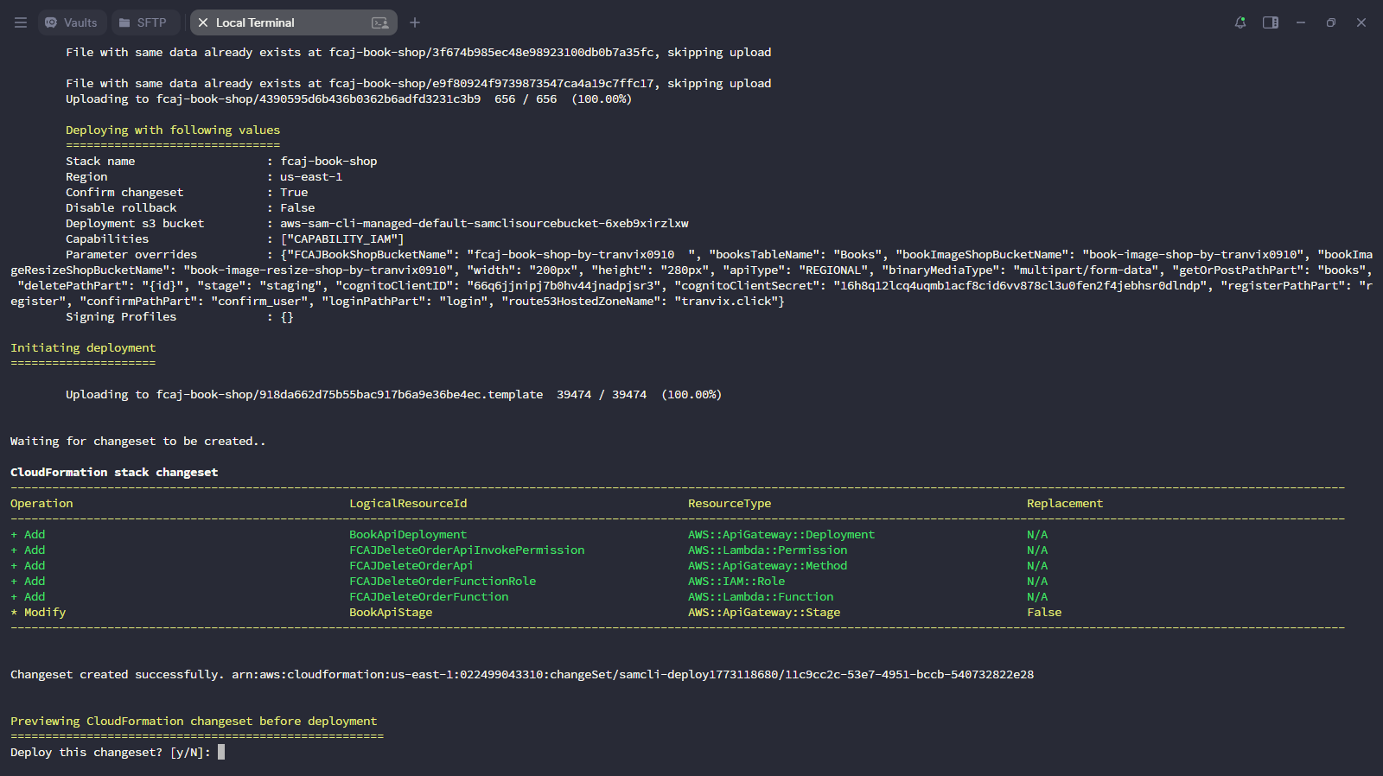The width and height of the screenshot is (1383, 776).
Task: Click 'AWS::IAM::Role' resource type
Action: [736, 581]
